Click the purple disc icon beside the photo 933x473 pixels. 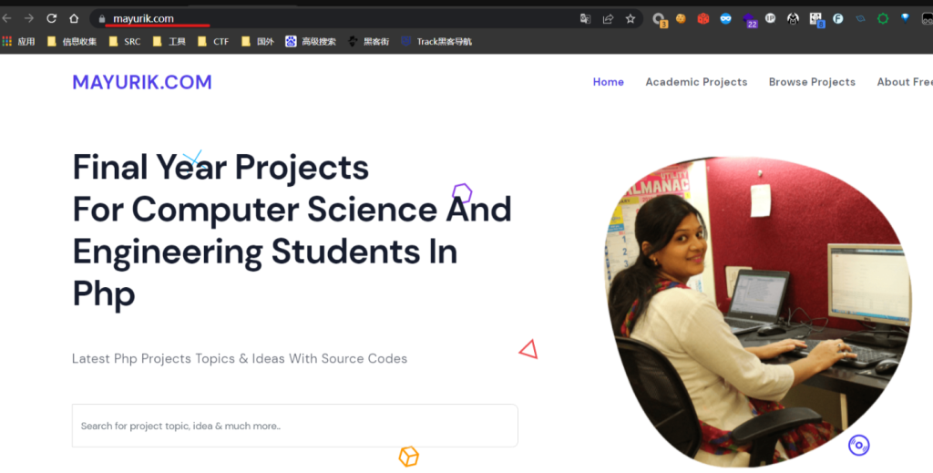coord(858,445)
